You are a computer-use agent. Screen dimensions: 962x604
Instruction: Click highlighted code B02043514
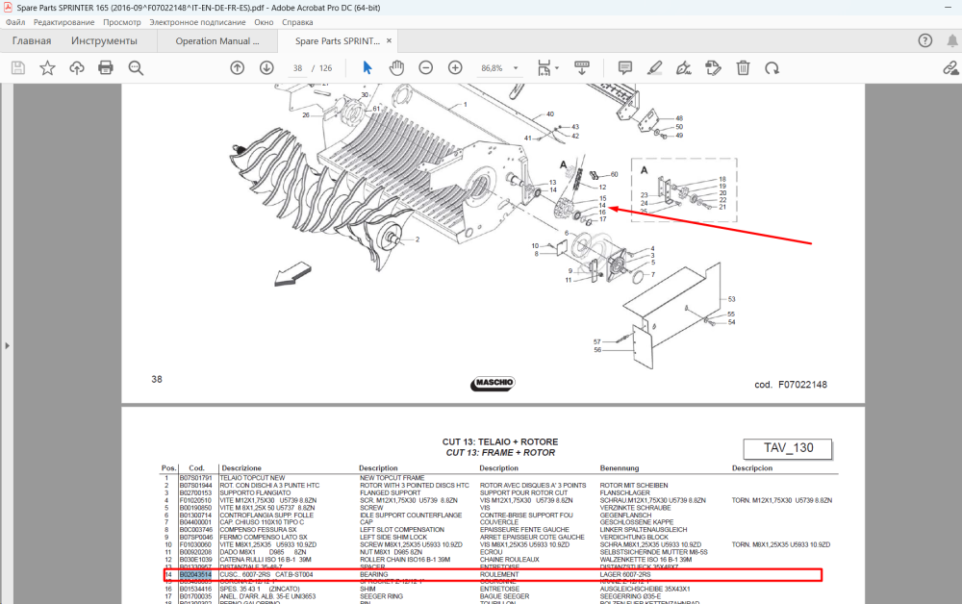(x=195, y=574)
